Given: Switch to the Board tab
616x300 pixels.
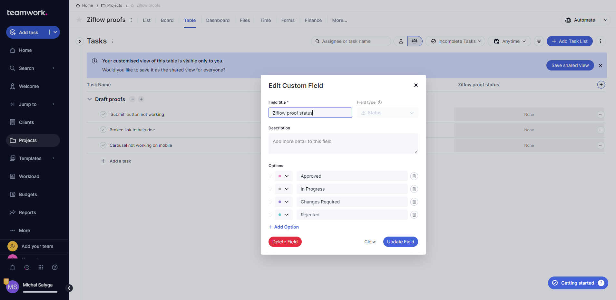Looking at the screenshot, I should pos(167,20).
